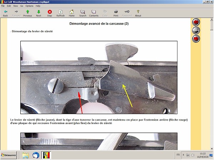Hit the red Stop icon

coord(50,14)
